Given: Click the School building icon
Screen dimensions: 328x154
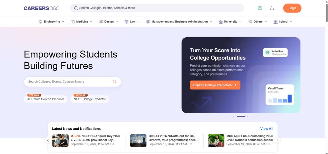Looking at the screenshot, I should click(x=275, y=21).
